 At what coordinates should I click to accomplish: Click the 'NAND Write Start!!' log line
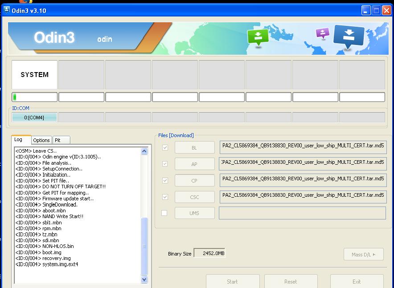click(x=49, y=216)
